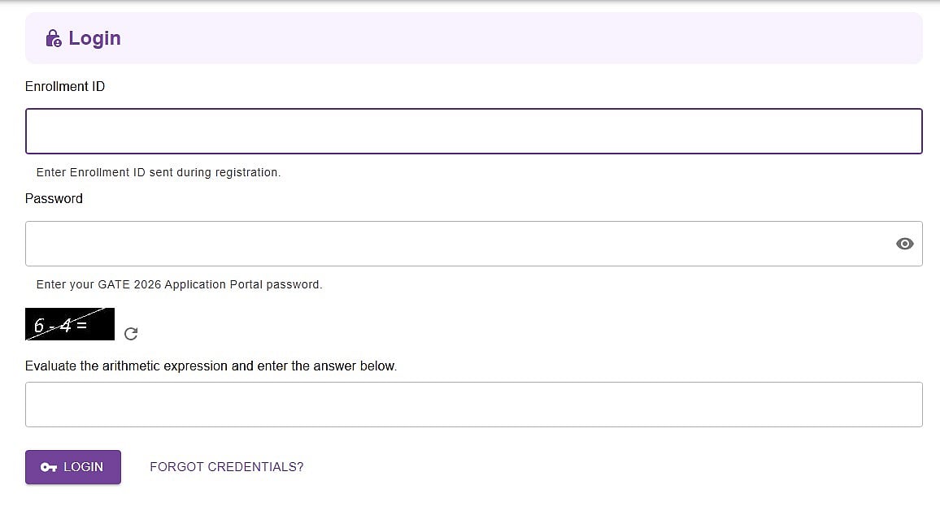The height and width of the screenshot is (528, 940).
Task: Click the 'Evaluate the arithmetic expression' instruction
Action: (211, 366)
